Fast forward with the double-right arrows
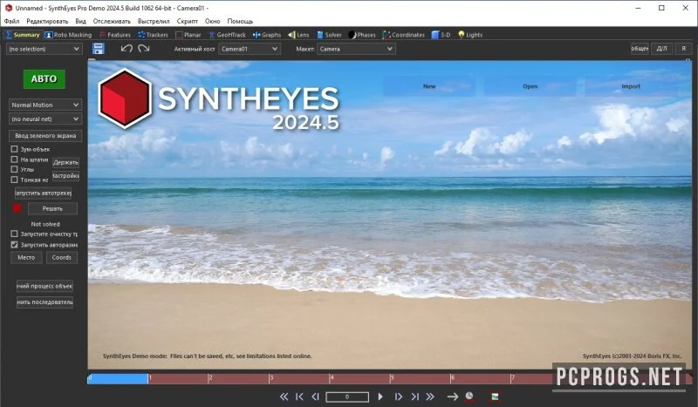This screenshot has width=698, height=407. [429, 397]
